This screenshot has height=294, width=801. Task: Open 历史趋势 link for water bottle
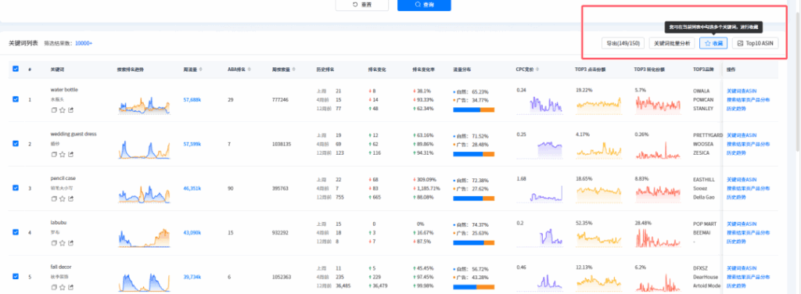(735, 108)
